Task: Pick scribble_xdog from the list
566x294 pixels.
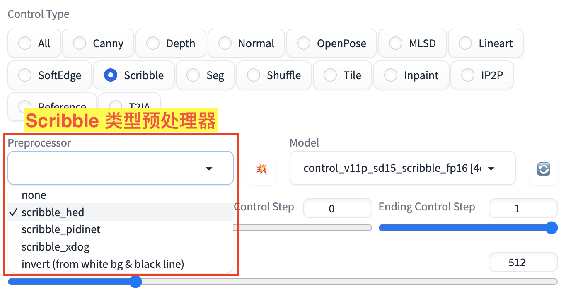Action: (x=56, y=247)
